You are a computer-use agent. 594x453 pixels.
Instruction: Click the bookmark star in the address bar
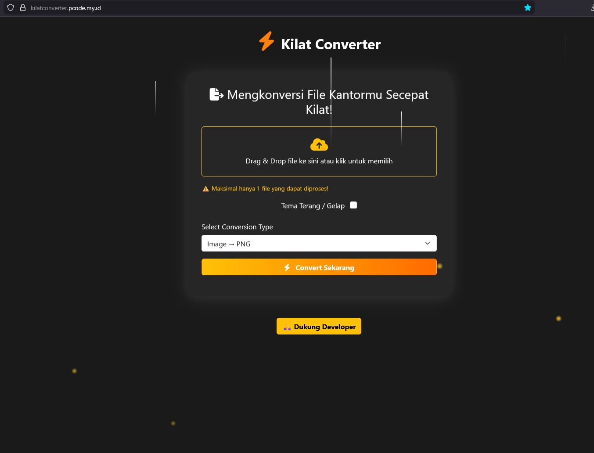pos(527,7)
